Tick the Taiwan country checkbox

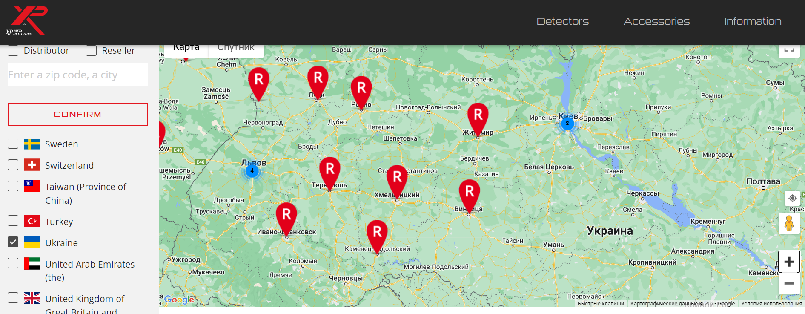click(13, 186)
